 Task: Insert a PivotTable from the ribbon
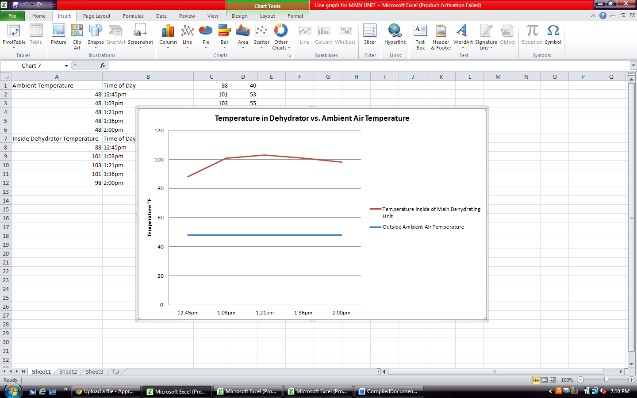coord(14,34)
